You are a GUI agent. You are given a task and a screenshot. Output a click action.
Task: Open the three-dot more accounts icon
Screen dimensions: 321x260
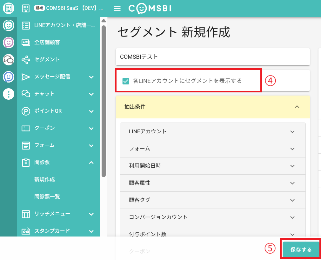coord(9,94)
